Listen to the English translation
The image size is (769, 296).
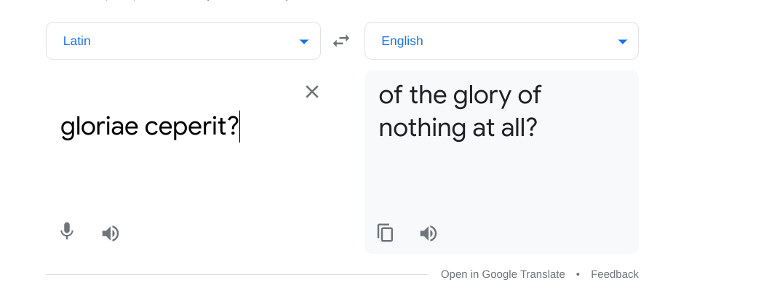(x=429, y=233)
